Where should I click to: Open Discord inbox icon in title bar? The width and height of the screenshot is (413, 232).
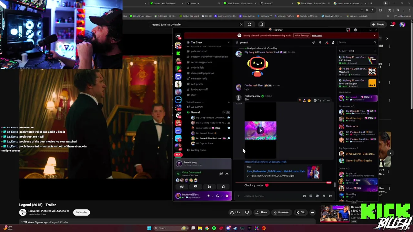tap(348, 30)
